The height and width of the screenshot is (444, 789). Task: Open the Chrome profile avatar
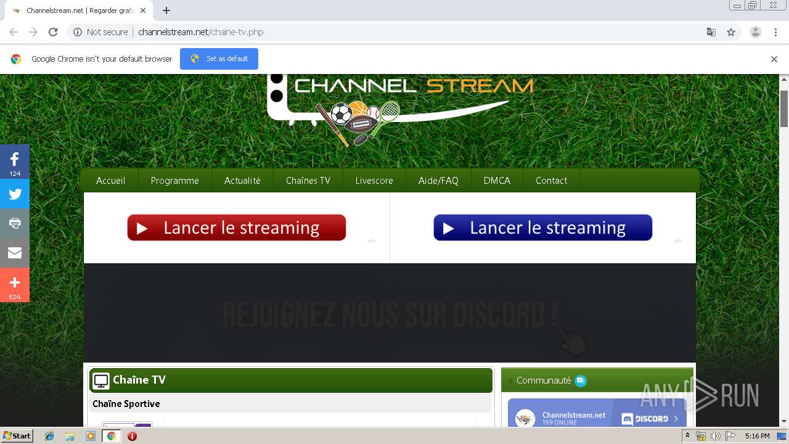pyautogui.click(x=756, y=32)
